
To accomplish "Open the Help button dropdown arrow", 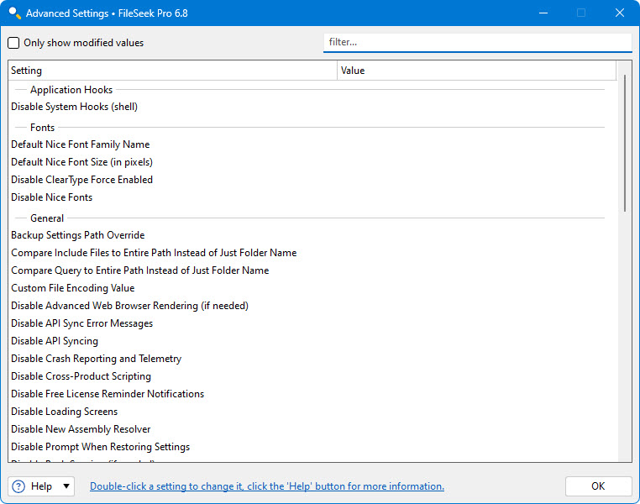I will click(x=66, y=486).
